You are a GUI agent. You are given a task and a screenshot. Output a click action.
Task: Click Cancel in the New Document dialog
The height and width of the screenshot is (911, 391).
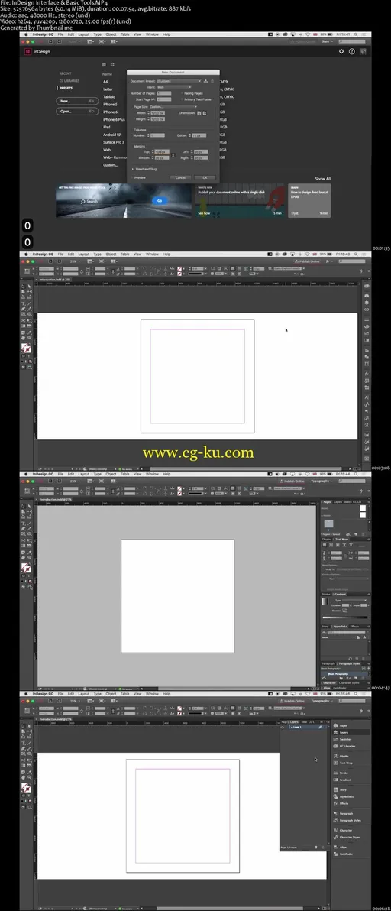[180, 177]
